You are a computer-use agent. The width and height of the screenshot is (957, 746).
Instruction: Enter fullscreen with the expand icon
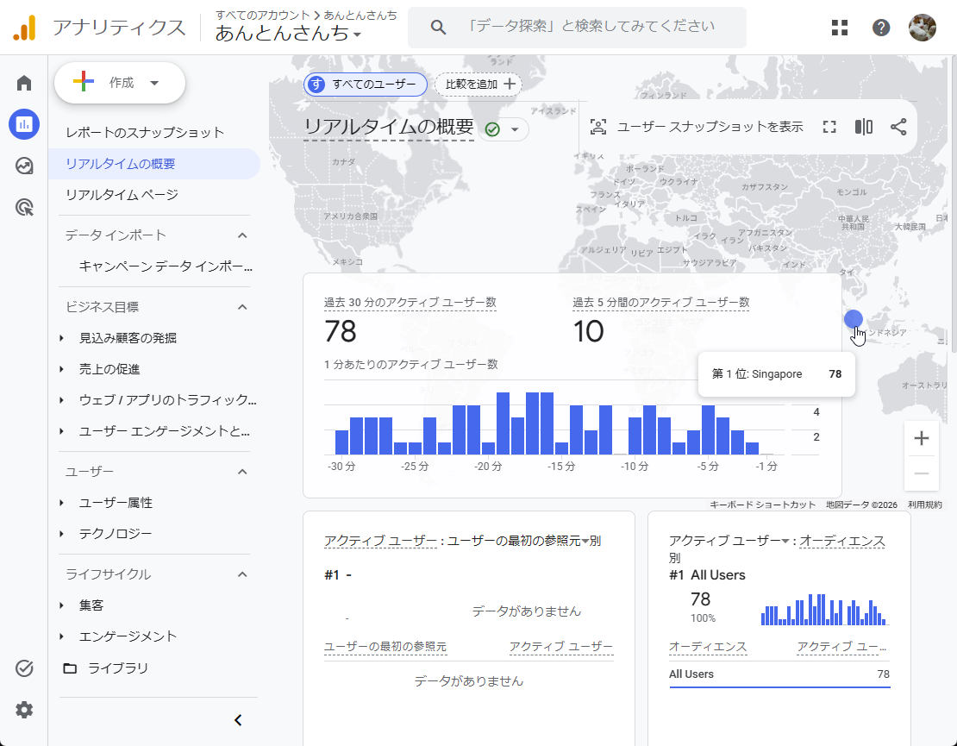click(x=829, y=127)
